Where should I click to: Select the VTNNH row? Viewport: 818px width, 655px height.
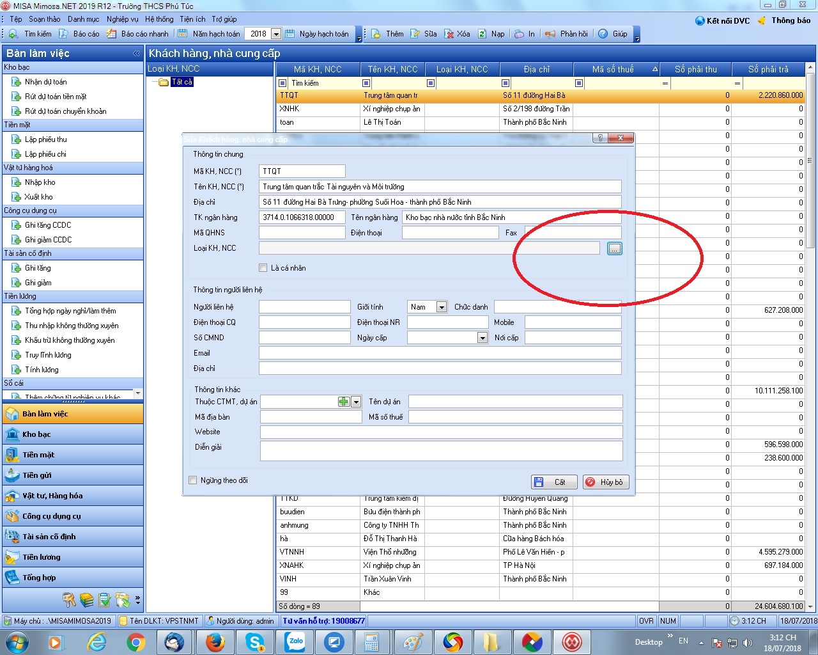coord(541,552)
